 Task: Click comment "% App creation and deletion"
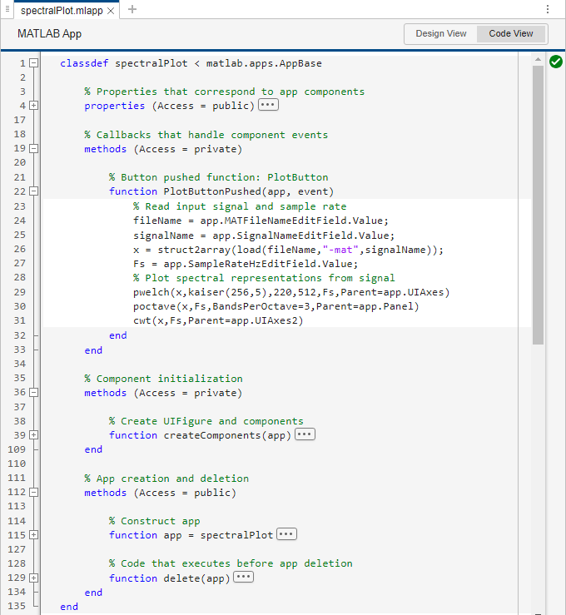tap(166, 479)
